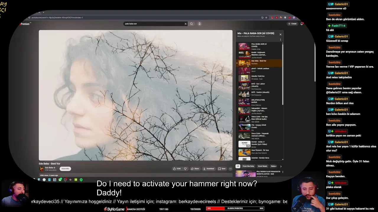
Task: Click the ByNoGame logo in overlay
Action: pos(114,209)
